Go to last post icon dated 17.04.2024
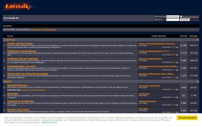The height and width of the screenshot is (126, 202). pos(177,70)
